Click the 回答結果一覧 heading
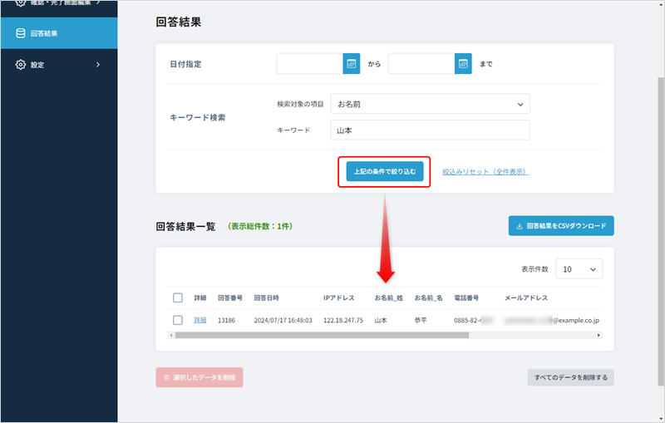 click(185, 226)
